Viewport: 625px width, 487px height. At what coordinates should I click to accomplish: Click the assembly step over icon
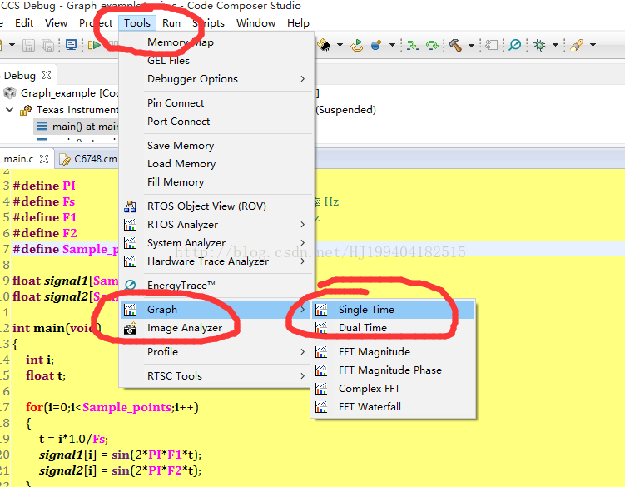[x=432, y=45]
